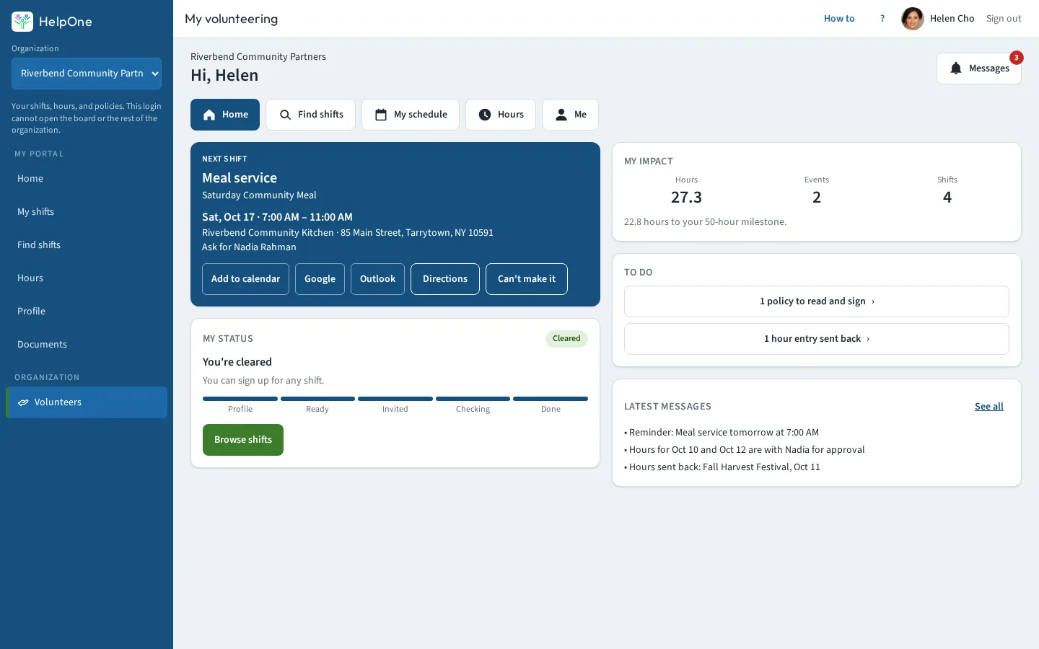Screen dimensions: 1039x649
Task: Click the Can't make it button
Action: (527, 279)
